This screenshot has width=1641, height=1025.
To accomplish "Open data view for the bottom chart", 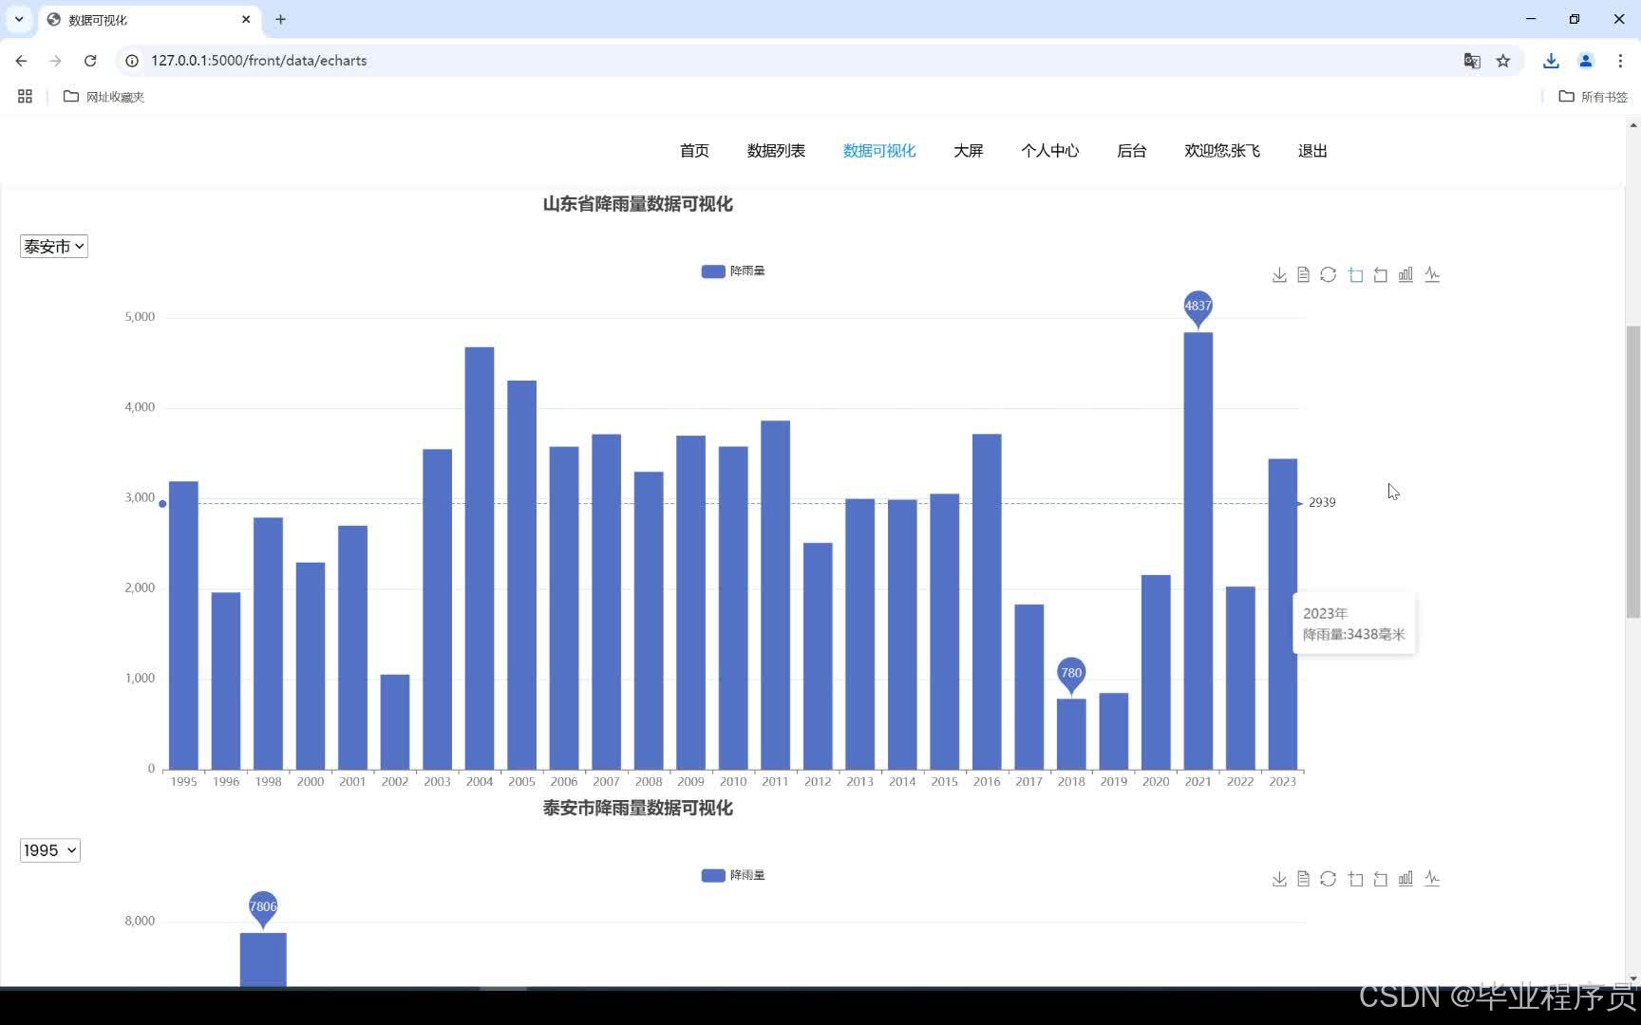I will [1303, 879].
